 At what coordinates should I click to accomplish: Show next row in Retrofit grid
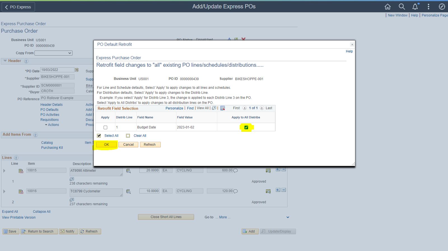coord(262,108)
